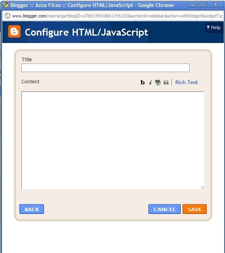Go back with the BACK button
Viewport: 225px width, 253px height.
(x=32, y=209)
